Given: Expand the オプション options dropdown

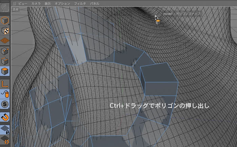Looking at the screenshot, I should [x=62, y=3].
